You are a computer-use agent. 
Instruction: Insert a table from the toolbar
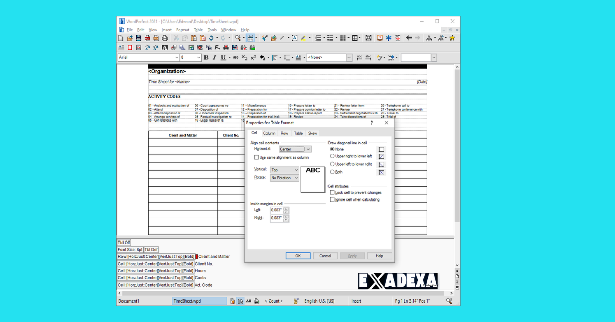[355, 37]
